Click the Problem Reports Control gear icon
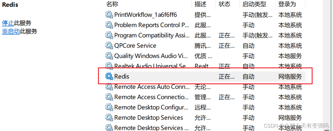Image resolution: width=333 pixels, height=131 pixels. tap(109, 25)
